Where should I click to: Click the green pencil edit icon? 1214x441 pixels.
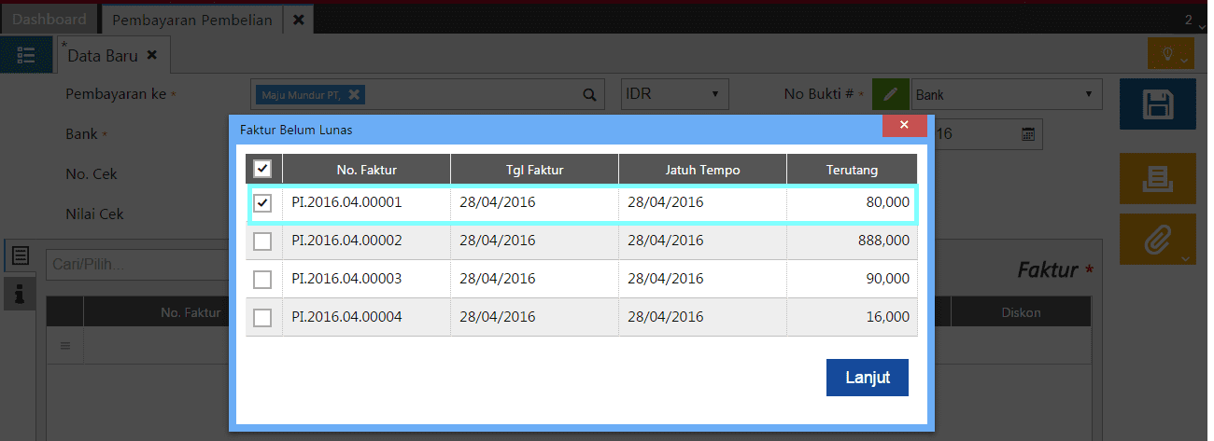click(890, 94)
